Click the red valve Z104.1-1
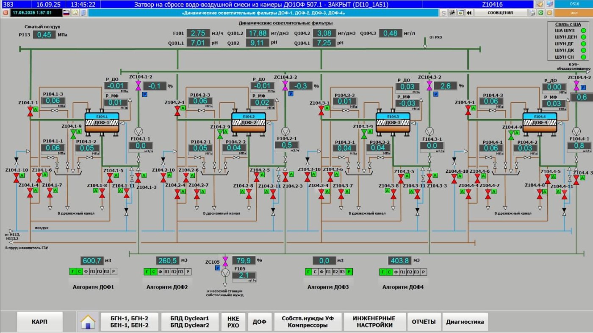 (30, 111)
